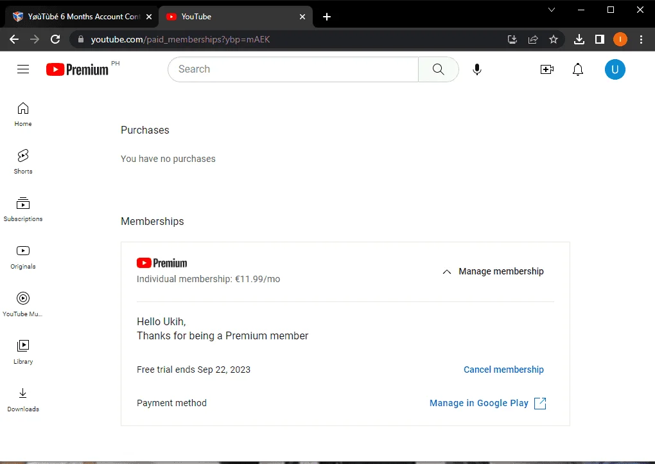Click 'You have no purchases' text
This screenshot has width=655, height=464.
[168, 159]
